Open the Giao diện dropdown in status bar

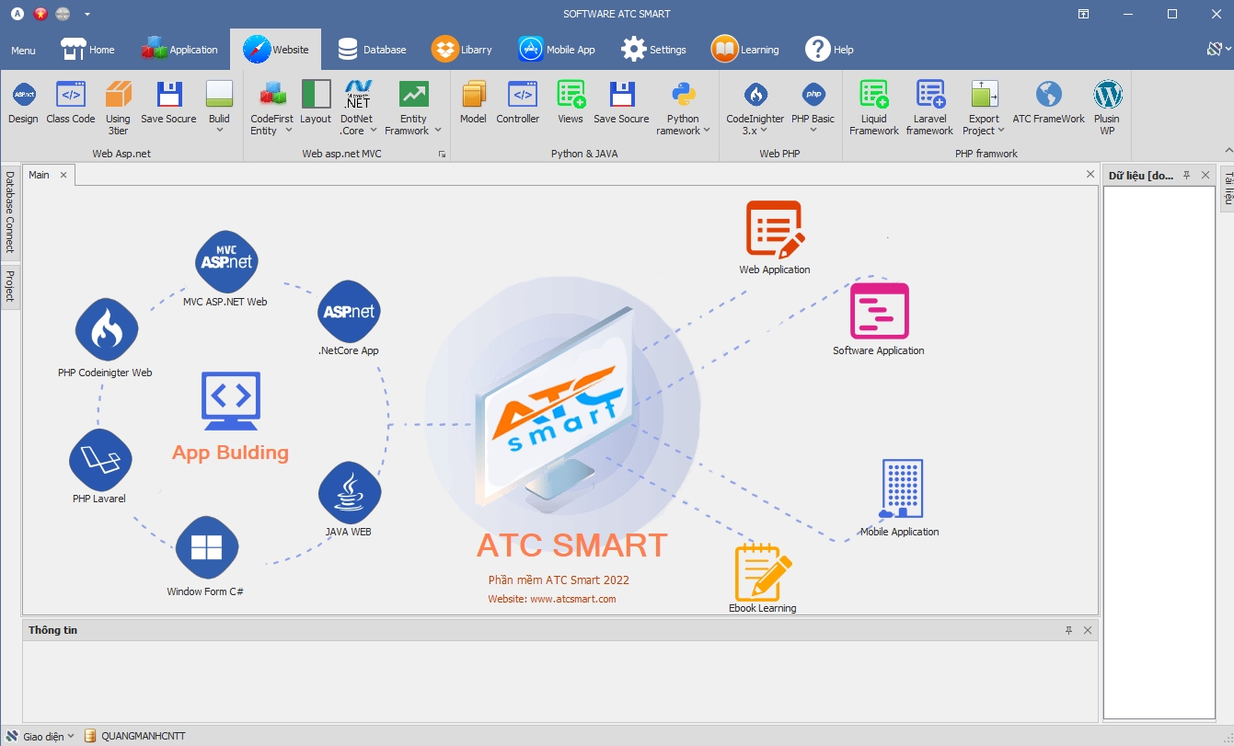[40, 736]
